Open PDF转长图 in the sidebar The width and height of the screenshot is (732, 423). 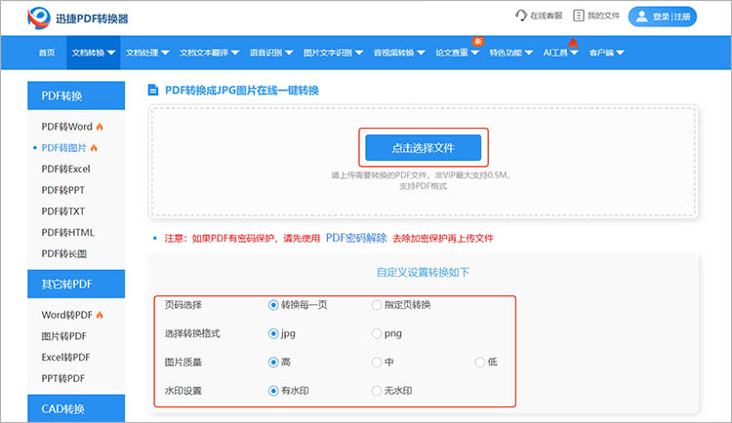point(64,253)
